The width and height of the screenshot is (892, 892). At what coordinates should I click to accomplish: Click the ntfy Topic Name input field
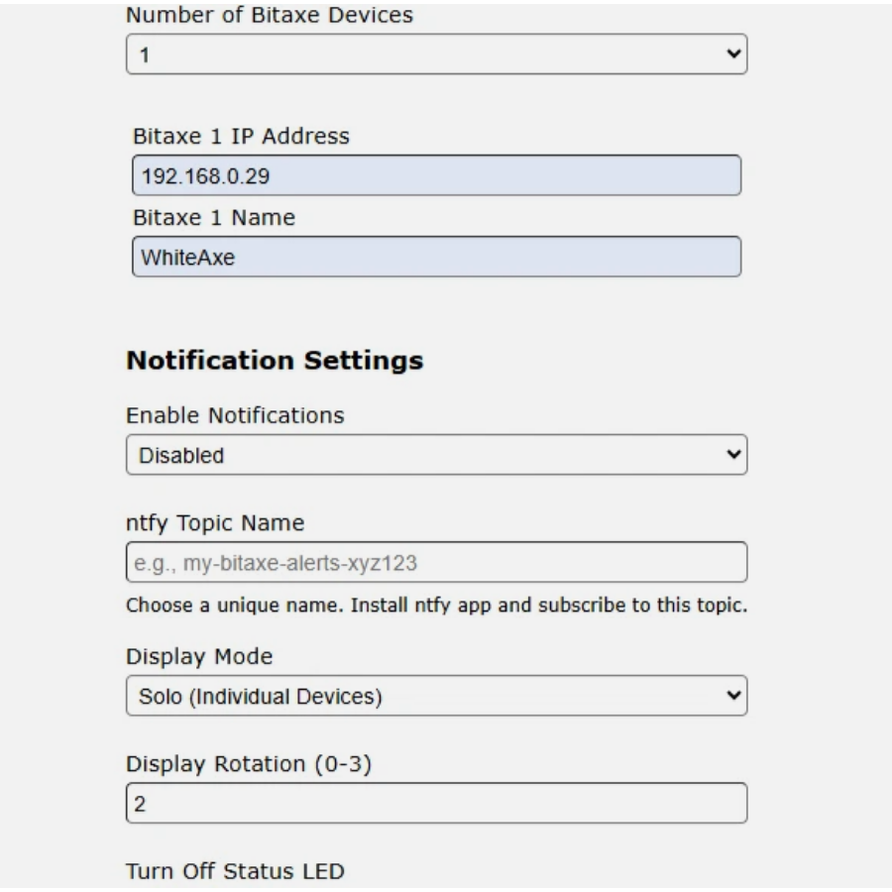436,562
